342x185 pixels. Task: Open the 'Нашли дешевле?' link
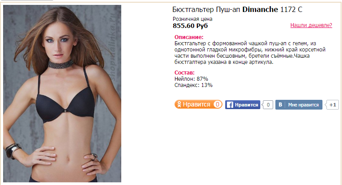click(x=311, y=25)
